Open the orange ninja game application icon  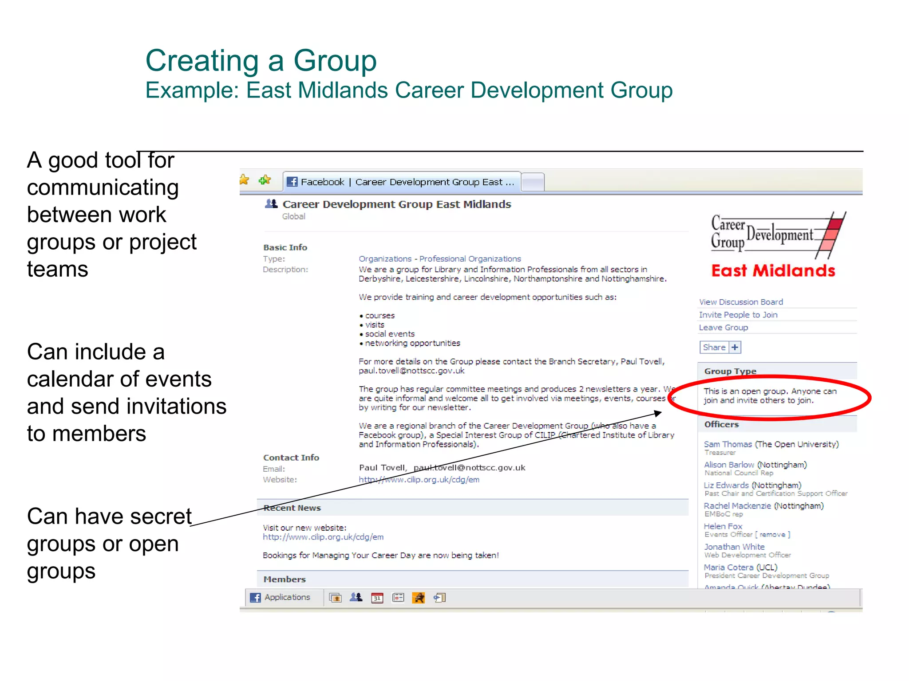tap(419, 598)
